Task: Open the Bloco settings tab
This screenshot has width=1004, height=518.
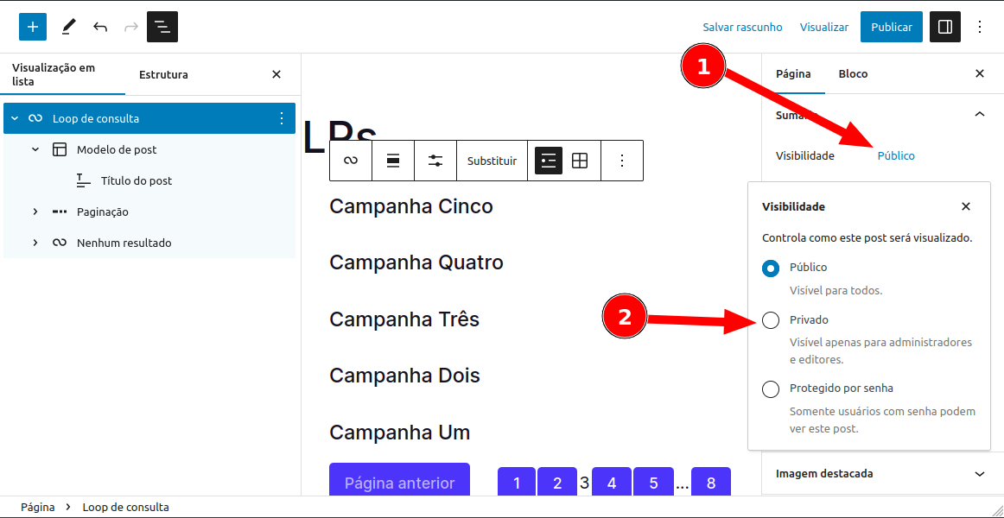Action: pyautogui.click(x=853, y=73)
